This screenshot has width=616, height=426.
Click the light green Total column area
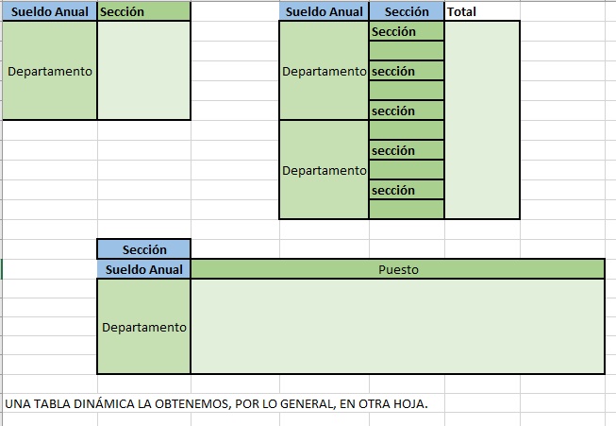(482, 120)
